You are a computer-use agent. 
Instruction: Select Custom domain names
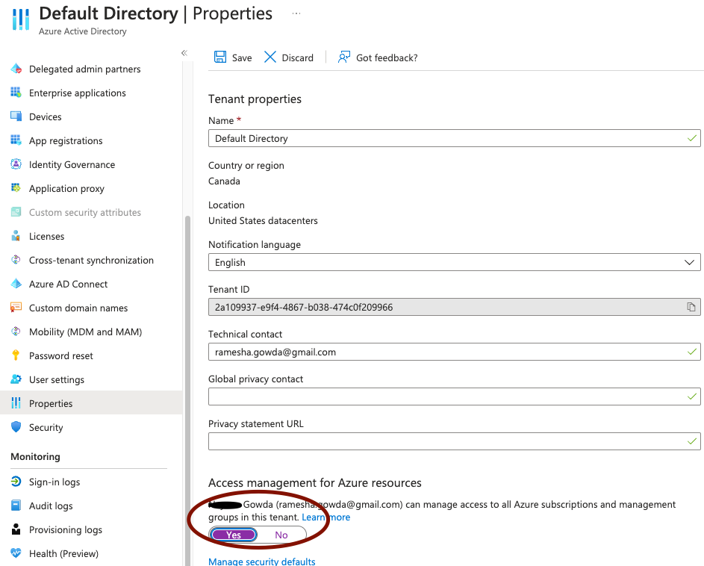[78, 307]
